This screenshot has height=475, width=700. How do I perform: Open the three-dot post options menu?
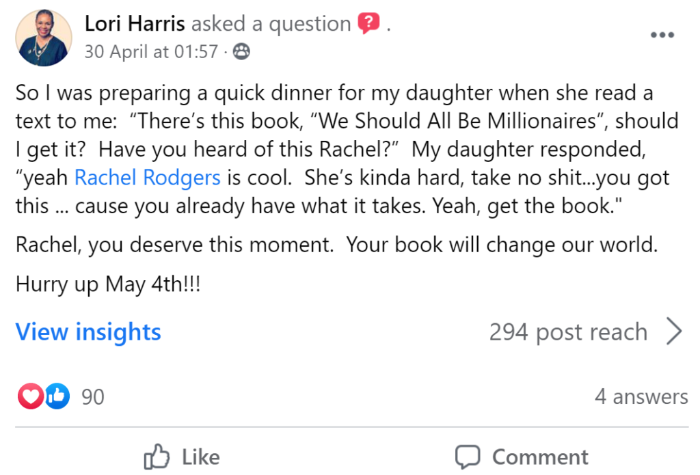[x=662, y=36]
